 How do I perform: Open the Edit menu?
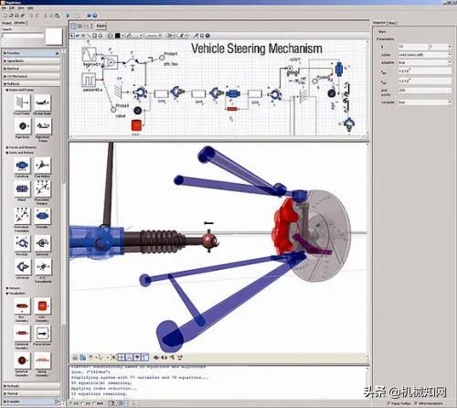click(12, 7)
